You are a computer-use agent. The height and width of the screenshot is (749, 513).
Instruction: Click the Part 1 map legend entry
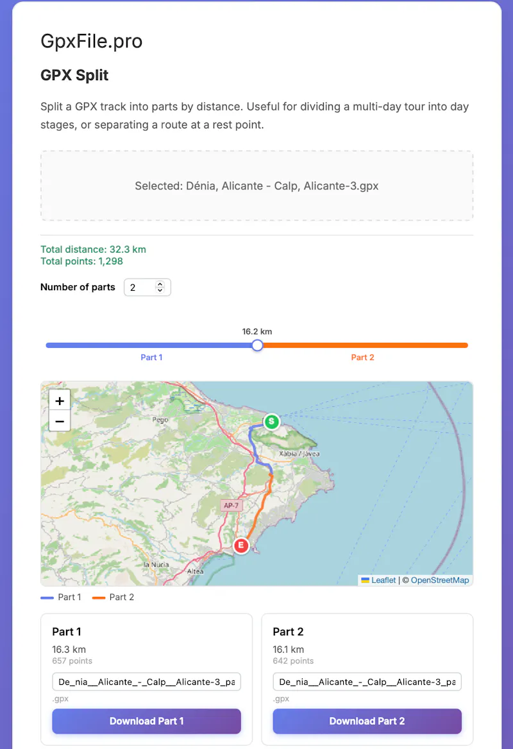61,597
